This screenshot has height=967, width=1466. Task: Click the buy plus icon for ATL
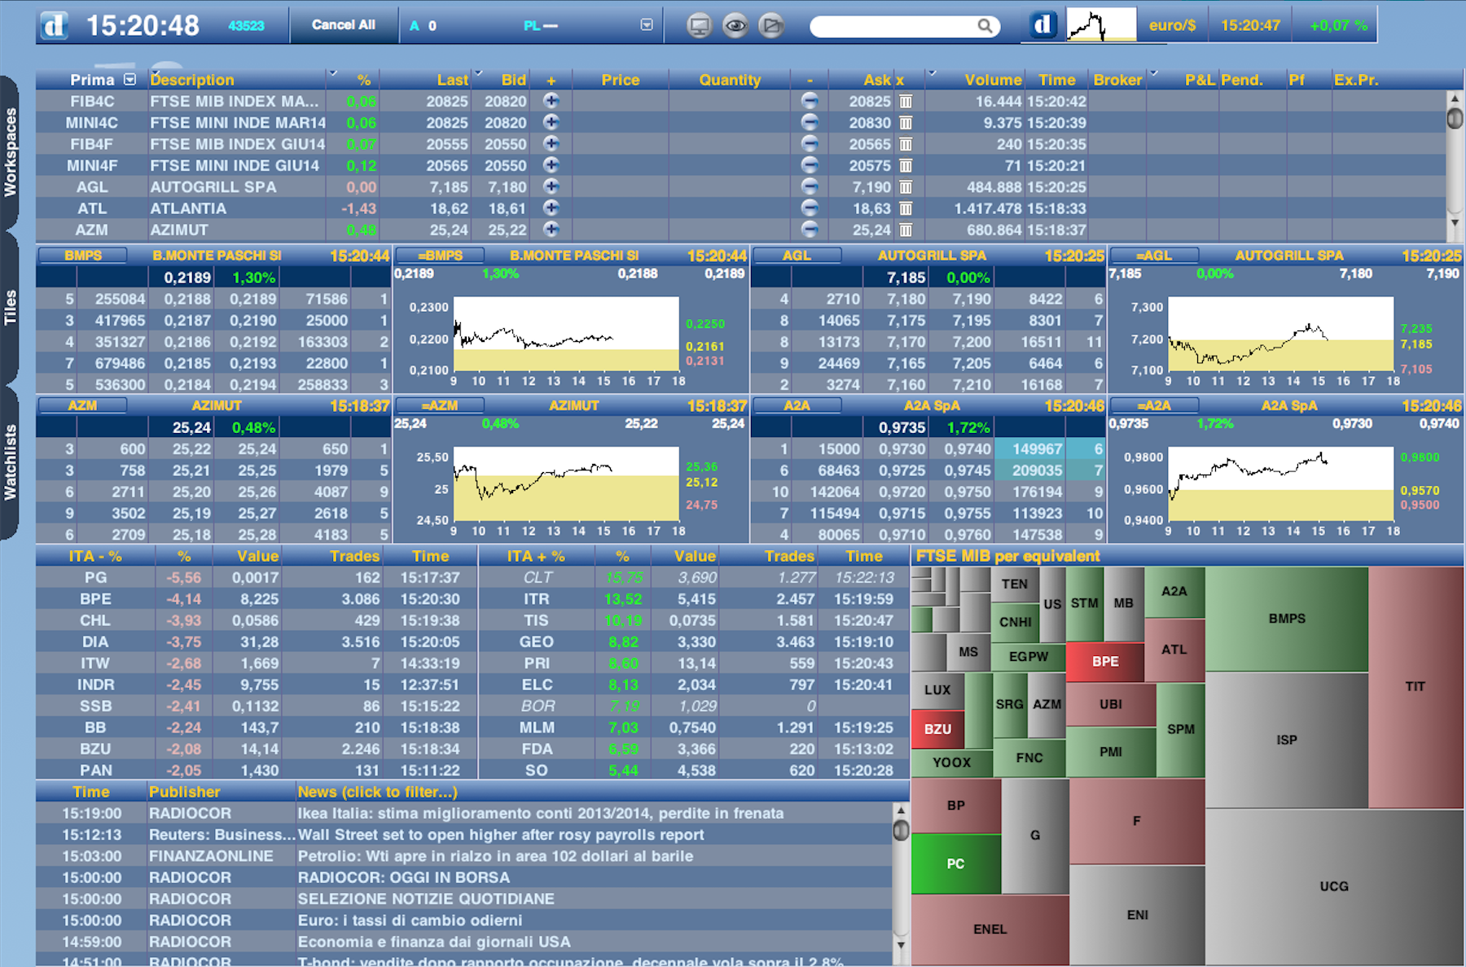coord(551,208)
